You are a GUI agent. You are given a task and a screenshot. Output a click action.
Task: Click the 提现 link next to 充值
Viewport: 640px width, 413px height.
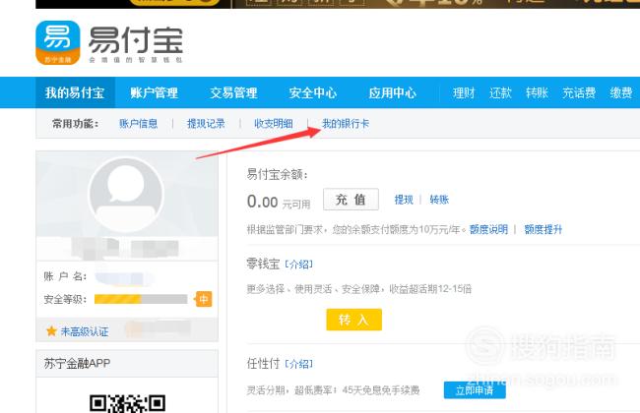click(404, 200)
